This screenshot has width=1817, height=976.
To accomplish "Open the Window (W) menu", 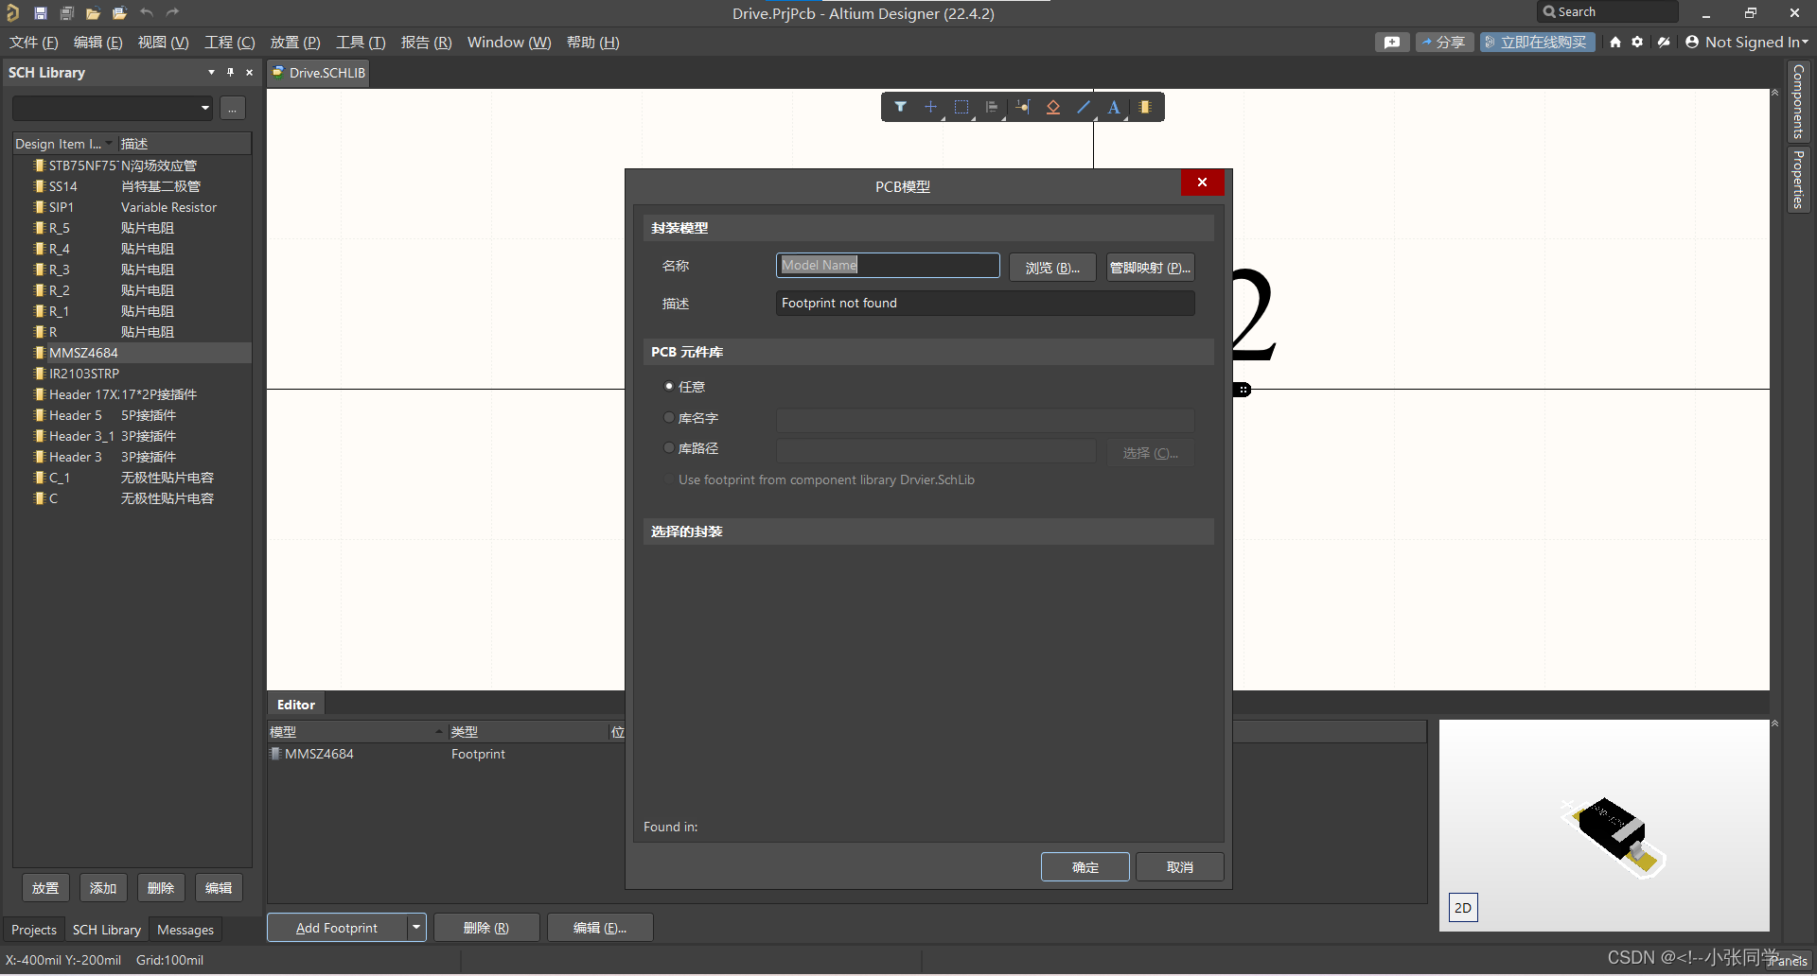I will click(x=509, y=43).
